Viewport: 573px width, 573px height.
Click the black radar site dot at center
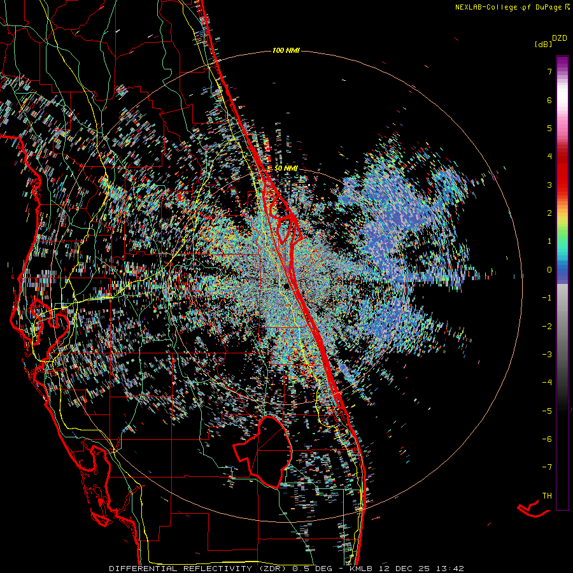[x=286, y=286]
